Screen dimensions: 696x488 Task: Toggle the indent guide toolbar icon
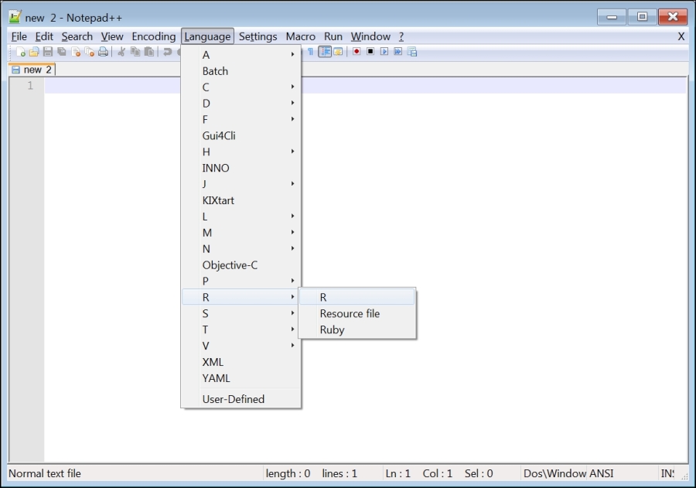pos(325,52)
